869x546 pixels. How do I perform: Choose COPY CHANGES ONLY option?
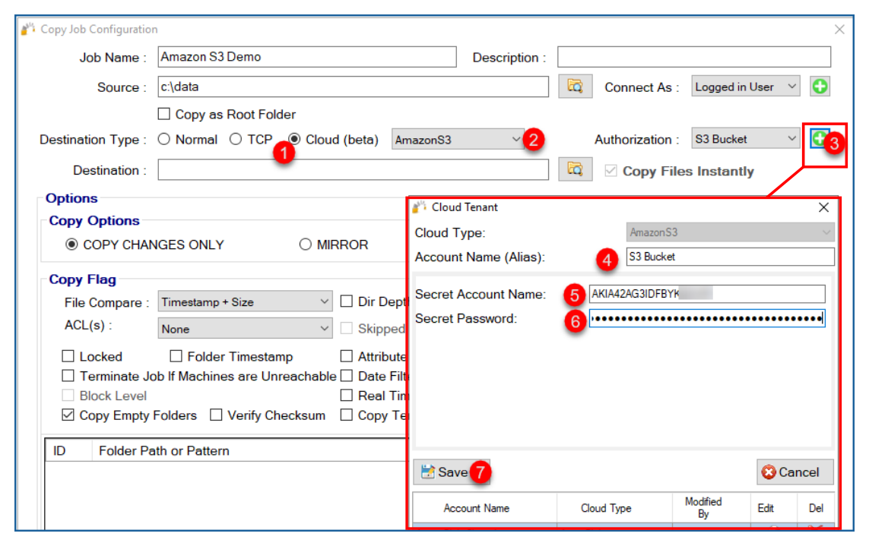[x=71, y=245]
